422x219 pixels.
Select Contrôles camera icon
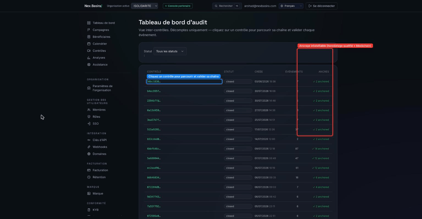click(x=89, y=51)
